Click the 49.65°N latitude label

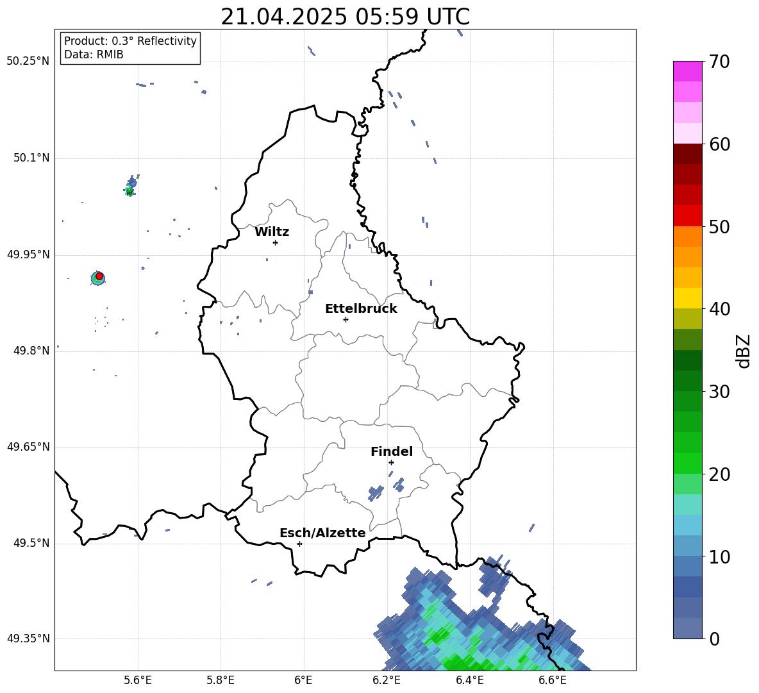pyautogui.click(x=28, y=447)
